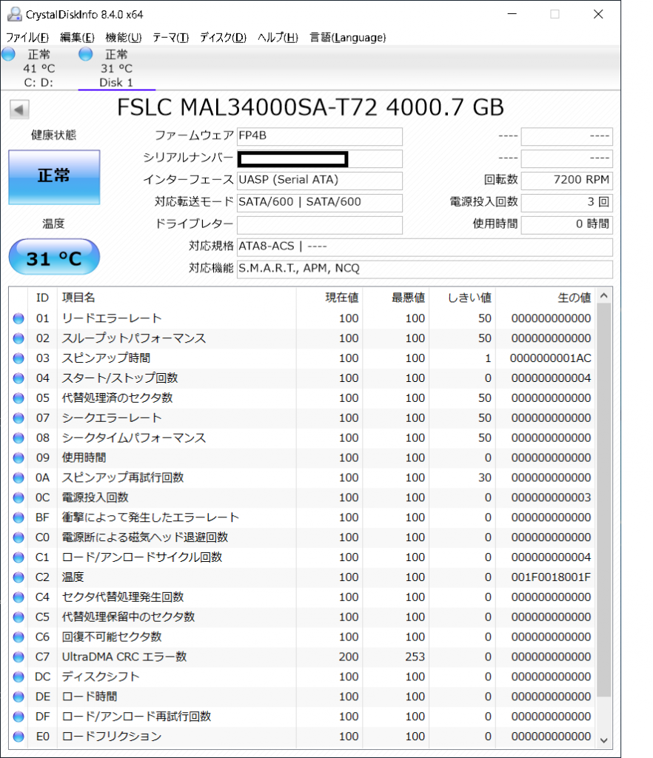
Task: Open the ファイル(F) menu
Action: tap(27, 37)
